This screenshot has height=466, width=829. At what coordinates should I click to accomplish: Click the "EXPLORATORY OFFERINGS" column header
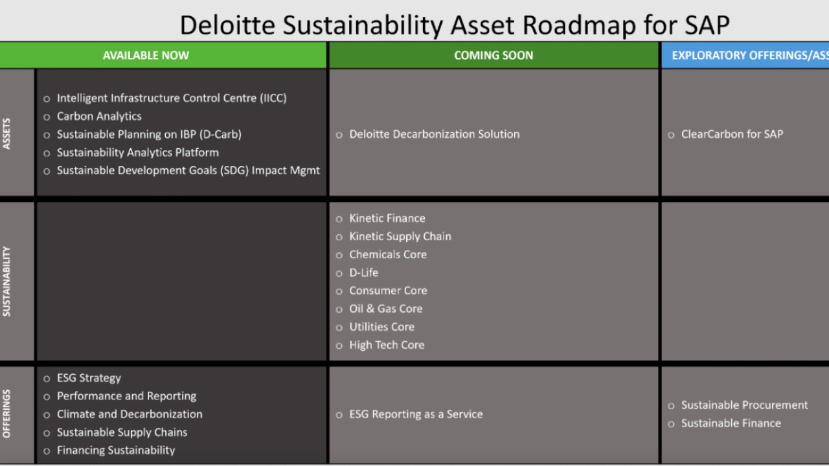[x=745, y=55]
